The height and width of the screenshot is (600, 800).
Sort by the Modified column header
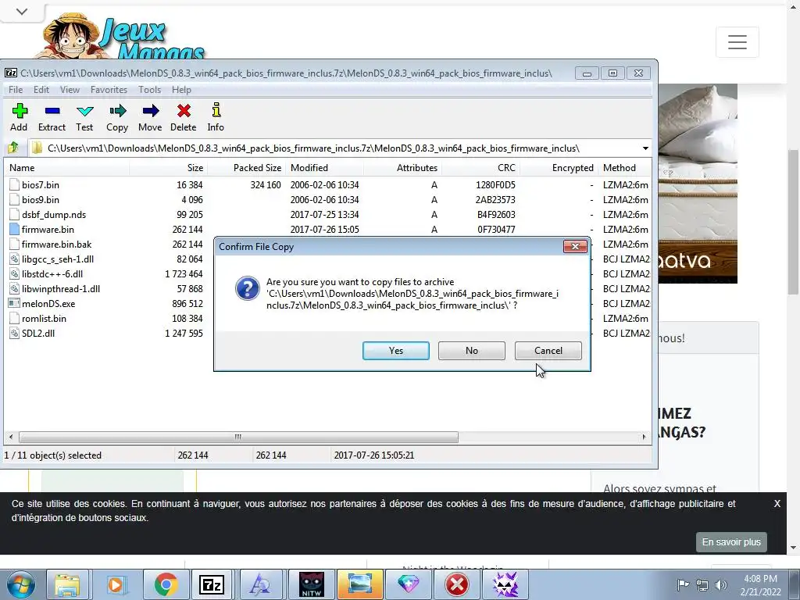324,168
